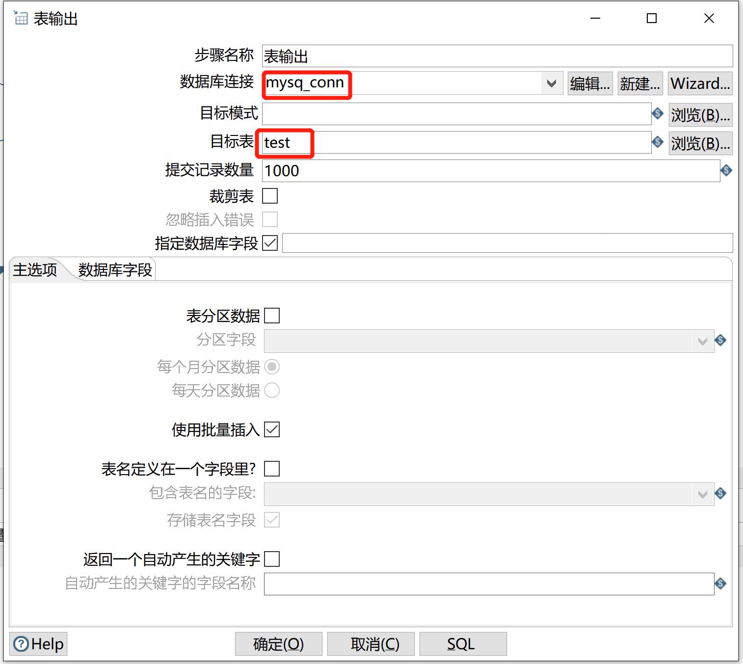743x664 pixels.
Task: Click 编辑... button for connection
Action: pyautogui.click(x=590, y=83)
